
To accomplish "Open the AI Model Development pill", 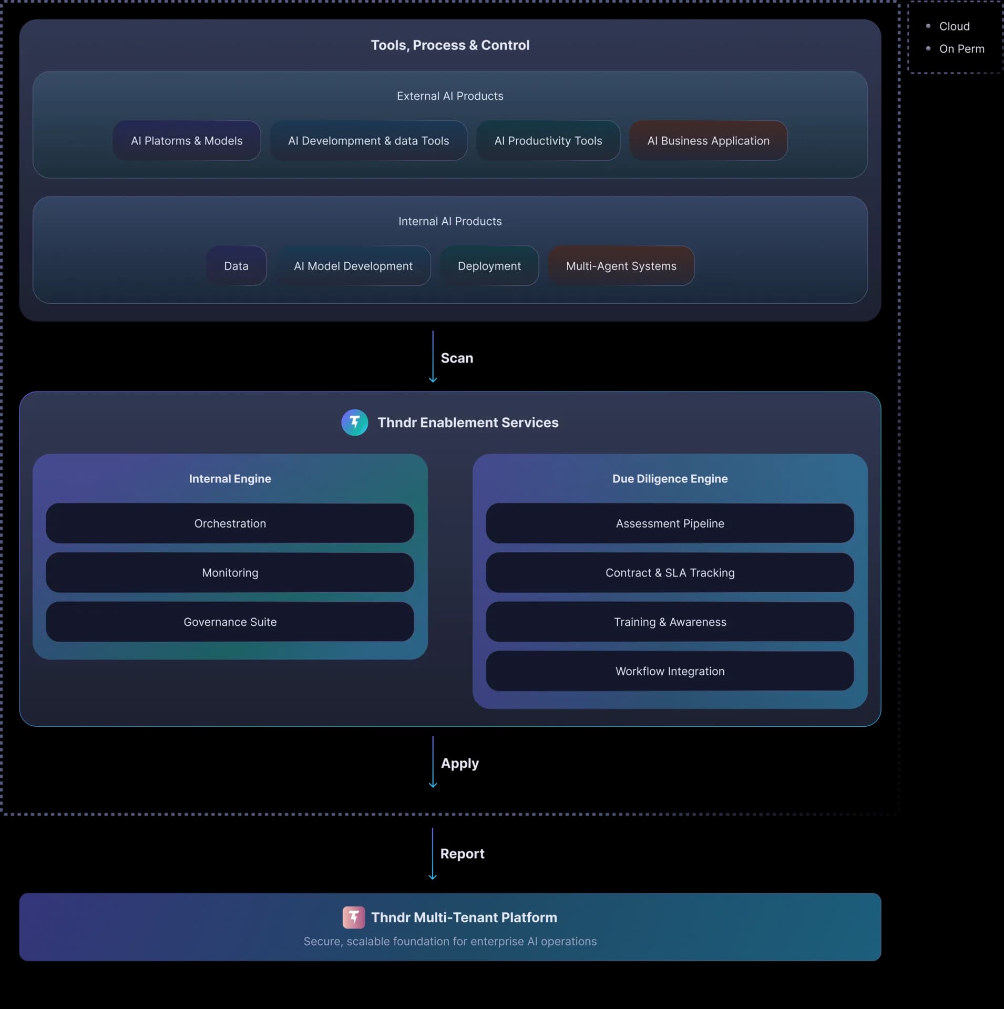I will point(353,266).
